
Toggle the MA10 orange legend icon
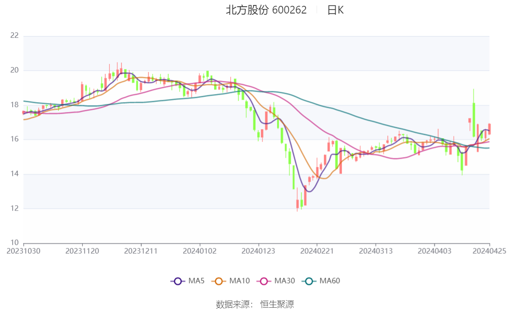point(219,281)
